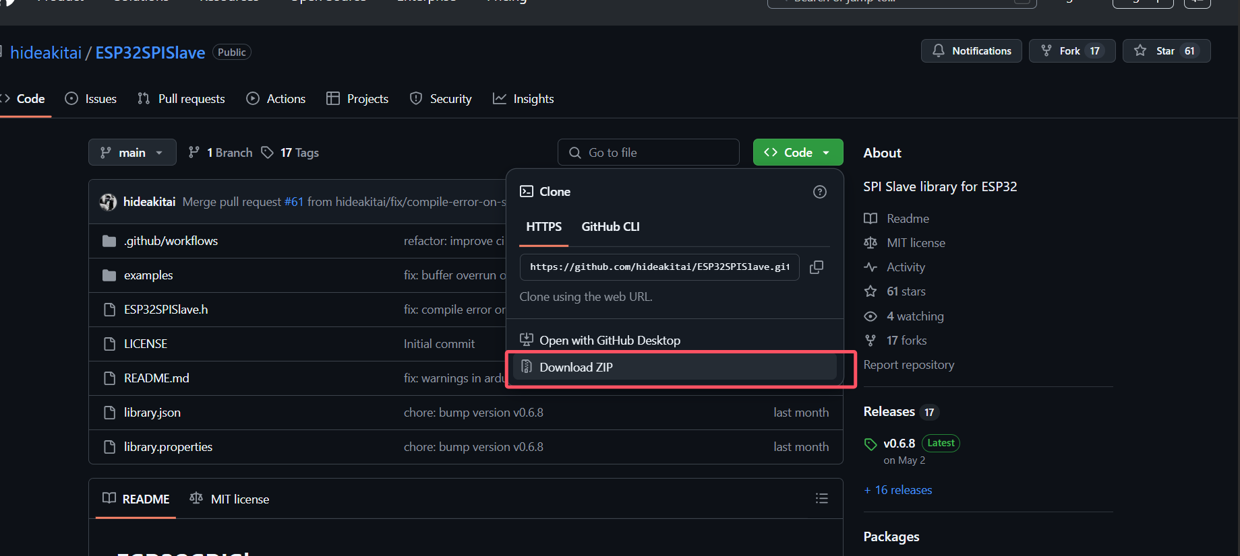Open the .github/workflows folder
The width and height of the screenshot is (1240, 556).
171,241
